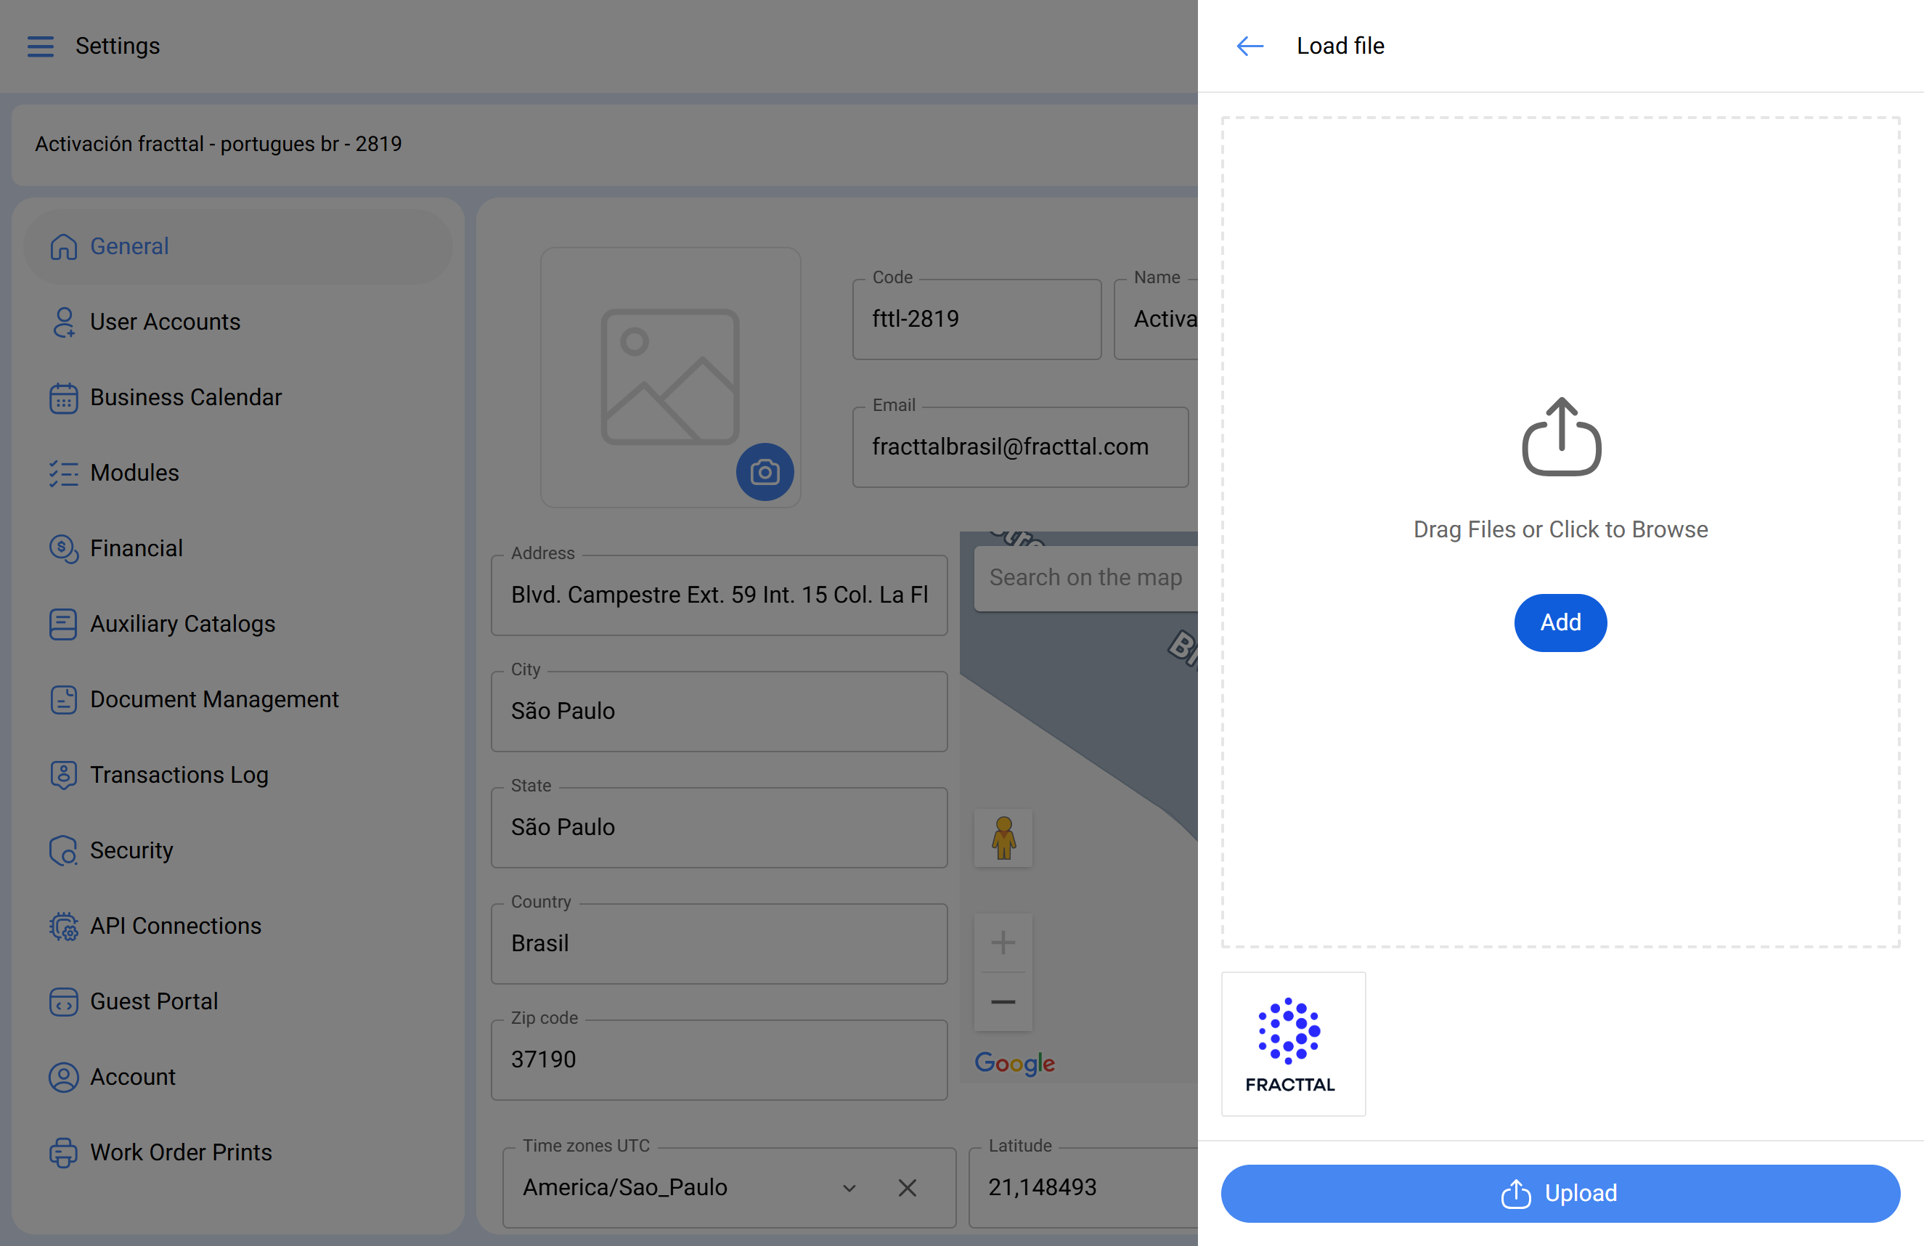
Task: Zoom out on the map with minus
Action: [x=1003, y=1002]
